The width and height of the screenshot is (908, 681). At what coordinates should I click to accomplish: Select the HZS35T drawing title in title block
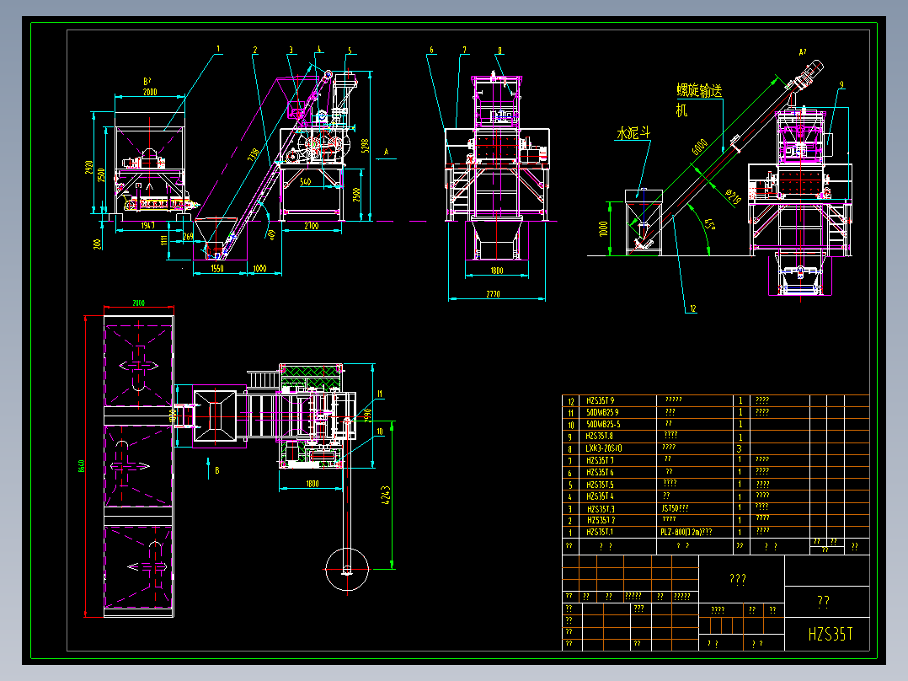[831, 635]
